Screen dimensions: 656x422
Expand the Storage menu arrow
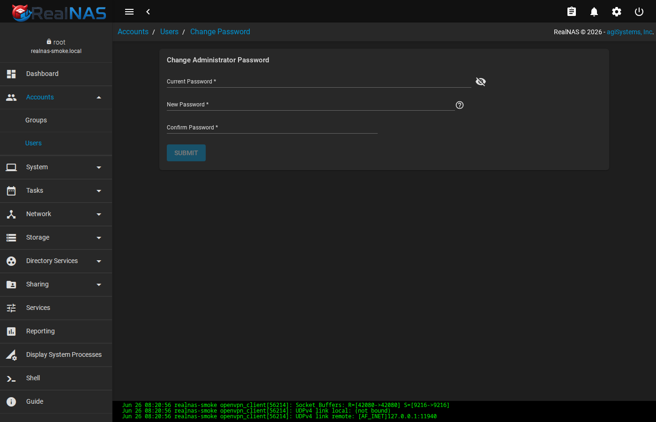click(99, 238)
